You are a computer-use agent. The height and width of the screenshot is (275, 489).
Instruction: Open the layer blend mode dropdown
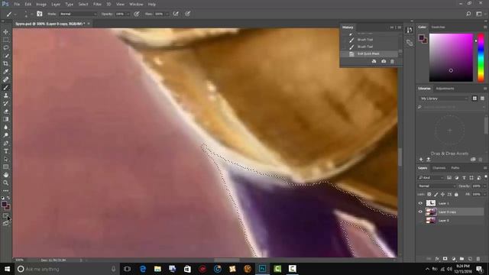click(436, 186)
